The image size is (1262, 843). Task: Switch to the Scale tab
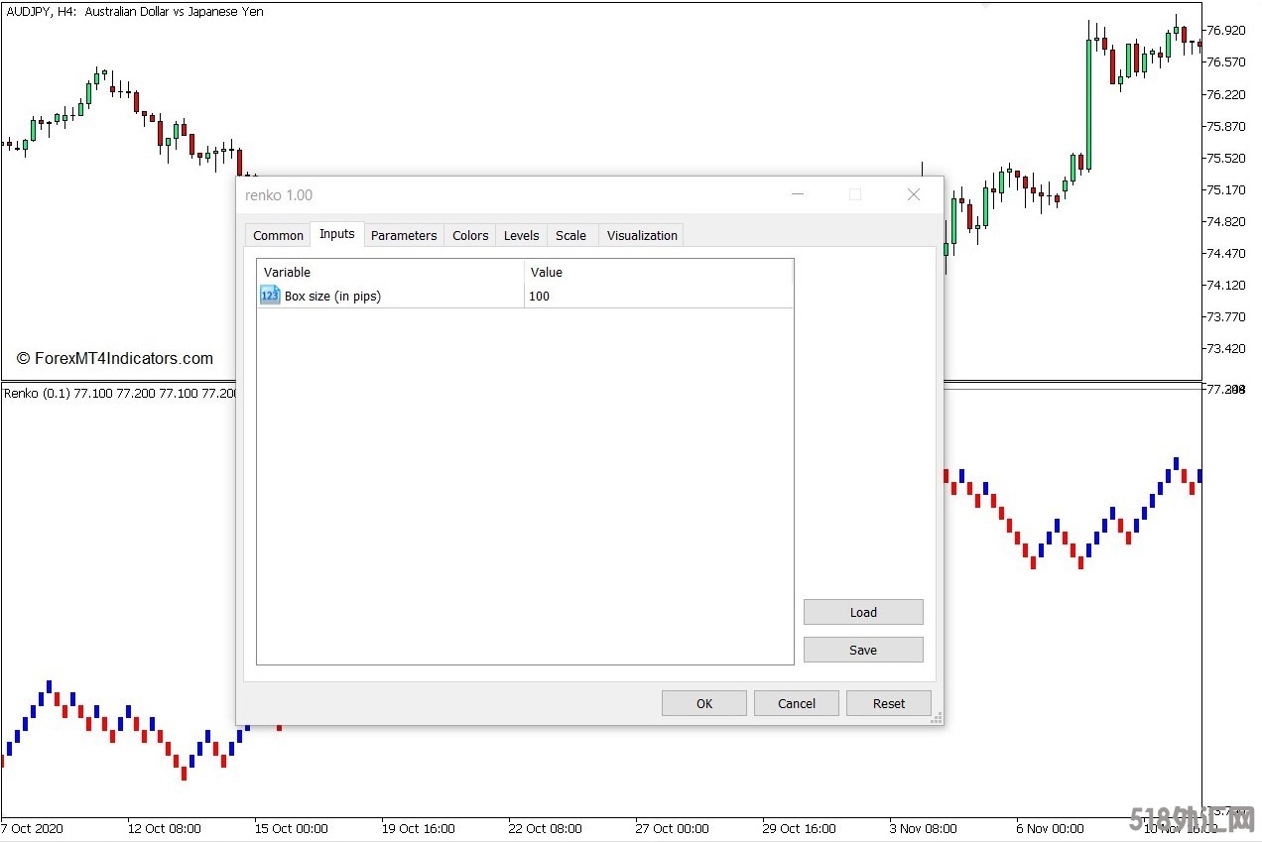(570, 235)
